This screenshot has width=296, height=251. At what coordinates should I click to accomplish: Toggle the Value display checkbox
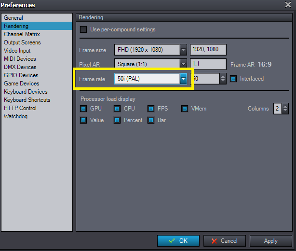[83, 120]
